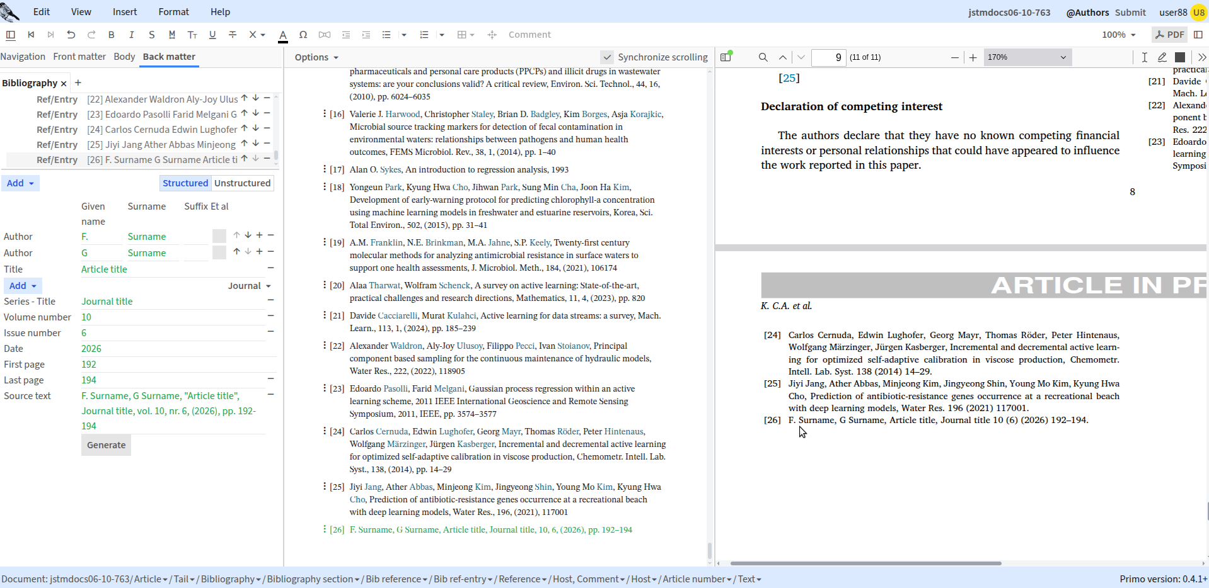Toggle bold formatting button
Screen dimensions: 1209x588
pos(112,35)
